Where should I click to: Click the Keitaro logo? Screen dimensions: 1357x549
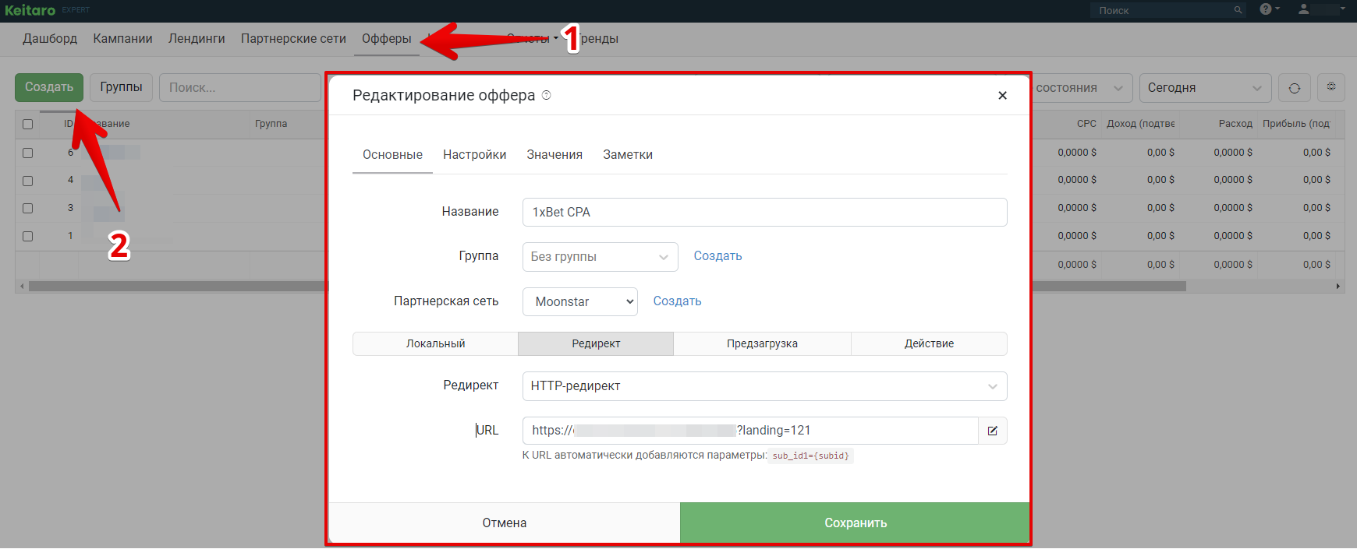(x=30, y=10)
